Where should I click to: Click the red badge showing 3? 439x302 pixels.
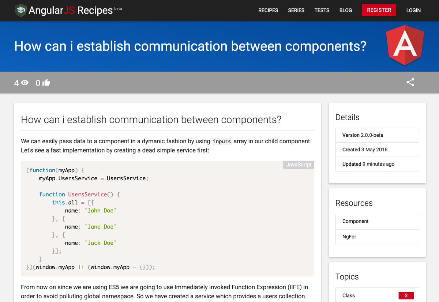[x=406, y=295]
